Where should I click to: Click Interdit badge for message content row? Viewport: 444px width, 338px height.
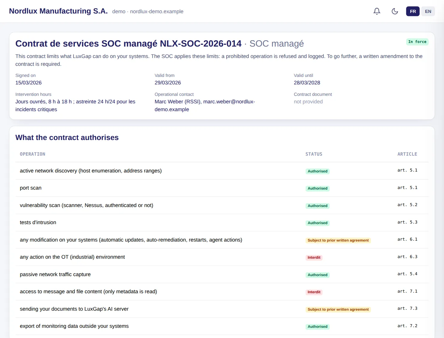314,292
